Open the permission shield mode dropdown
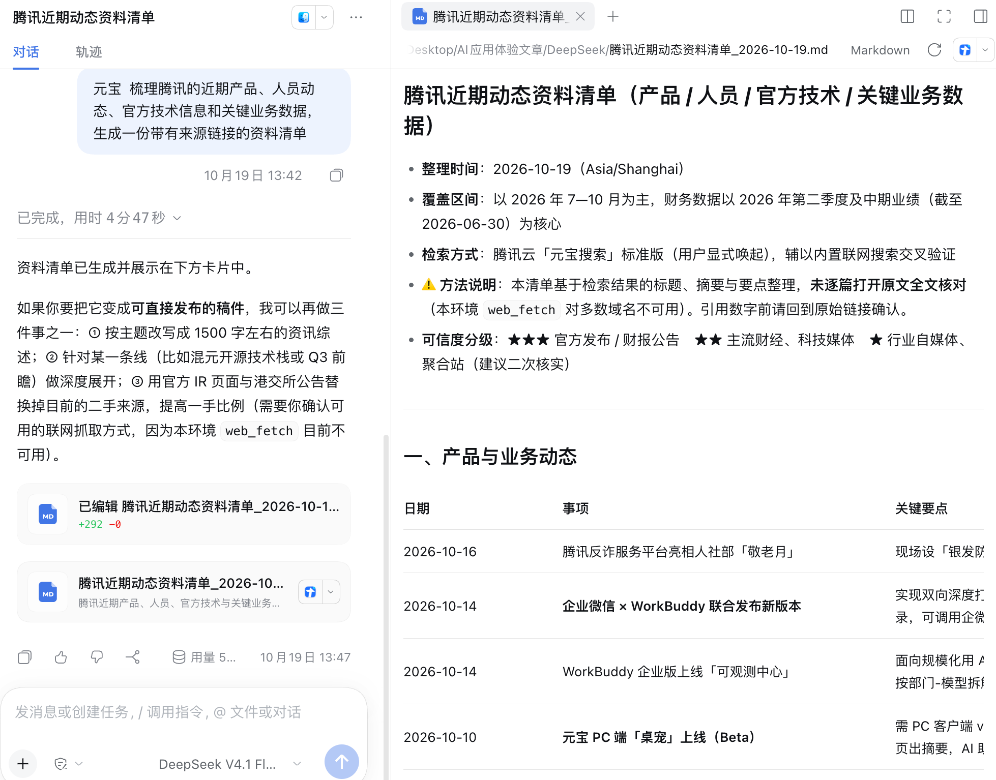This screenshot has height=780, width=996. pyautogui.click(x=68, y=764)
